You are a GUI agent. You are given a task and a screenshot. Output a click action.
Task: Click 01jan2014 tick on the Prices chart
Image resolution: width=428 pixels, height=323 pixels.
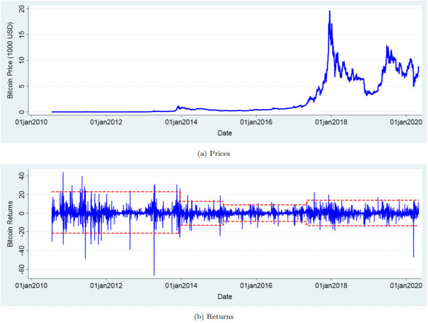pyautogui.click(x=182, y=123)
